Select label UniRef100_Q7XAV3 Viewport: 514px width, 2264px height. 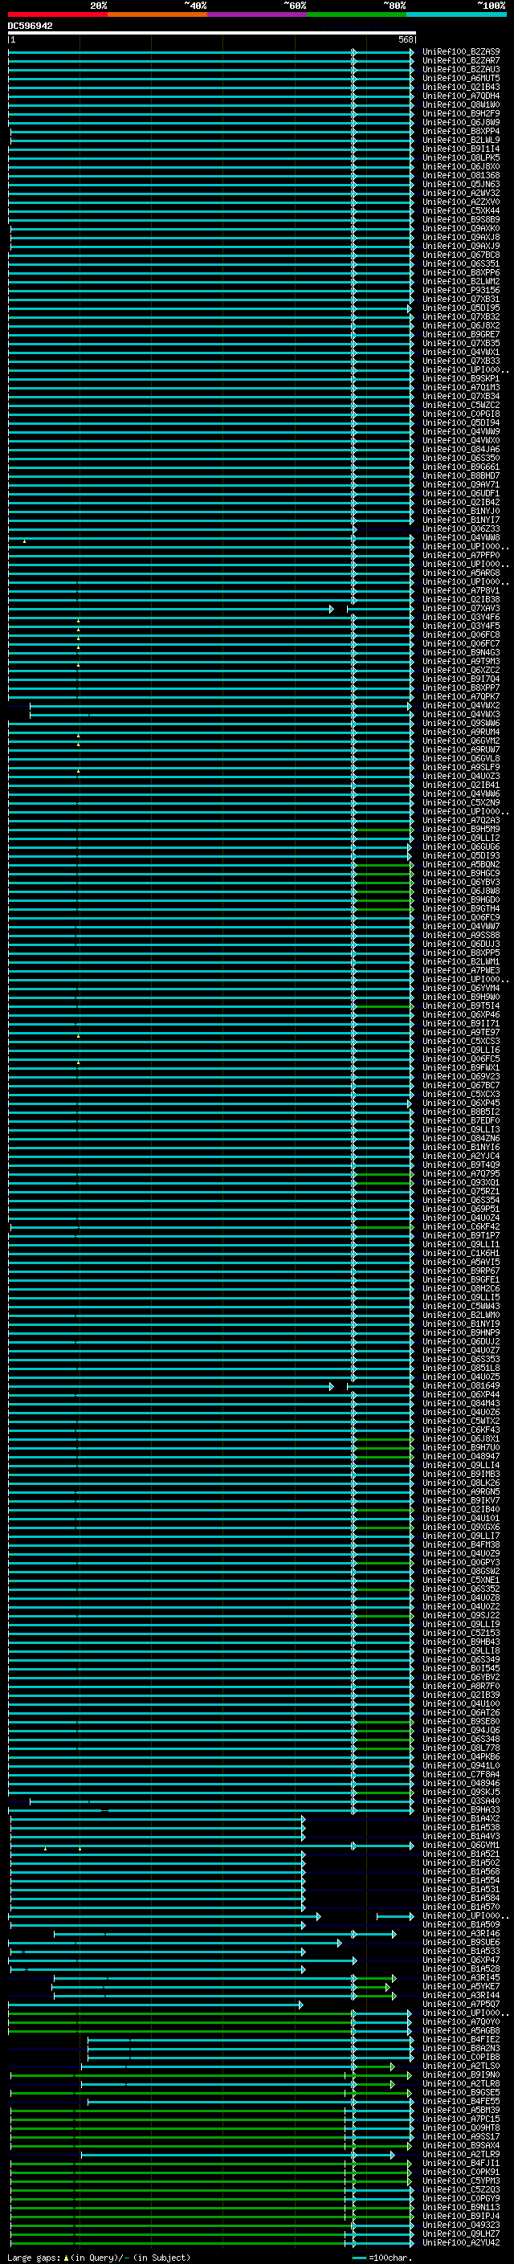coord(461,608)
